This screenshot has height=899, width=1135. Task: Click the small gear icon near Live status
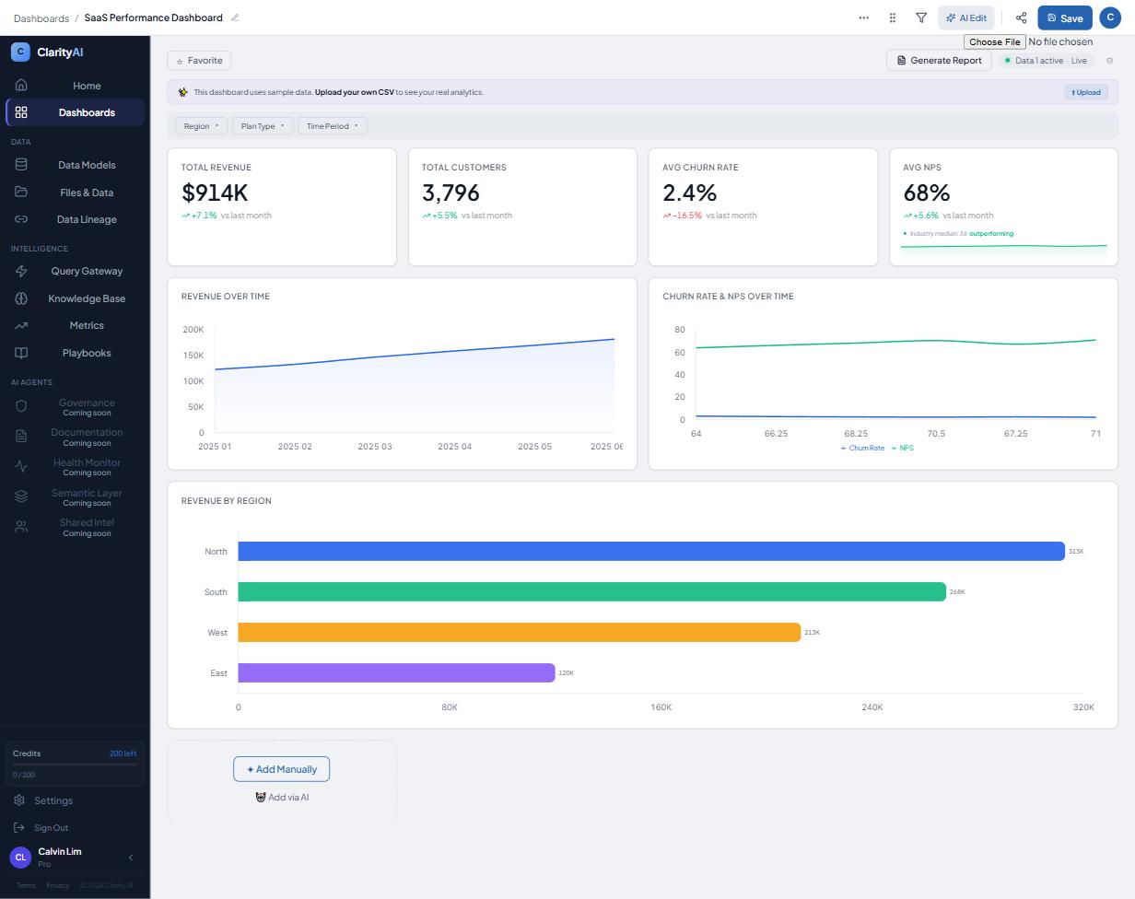click(1109, 61)
